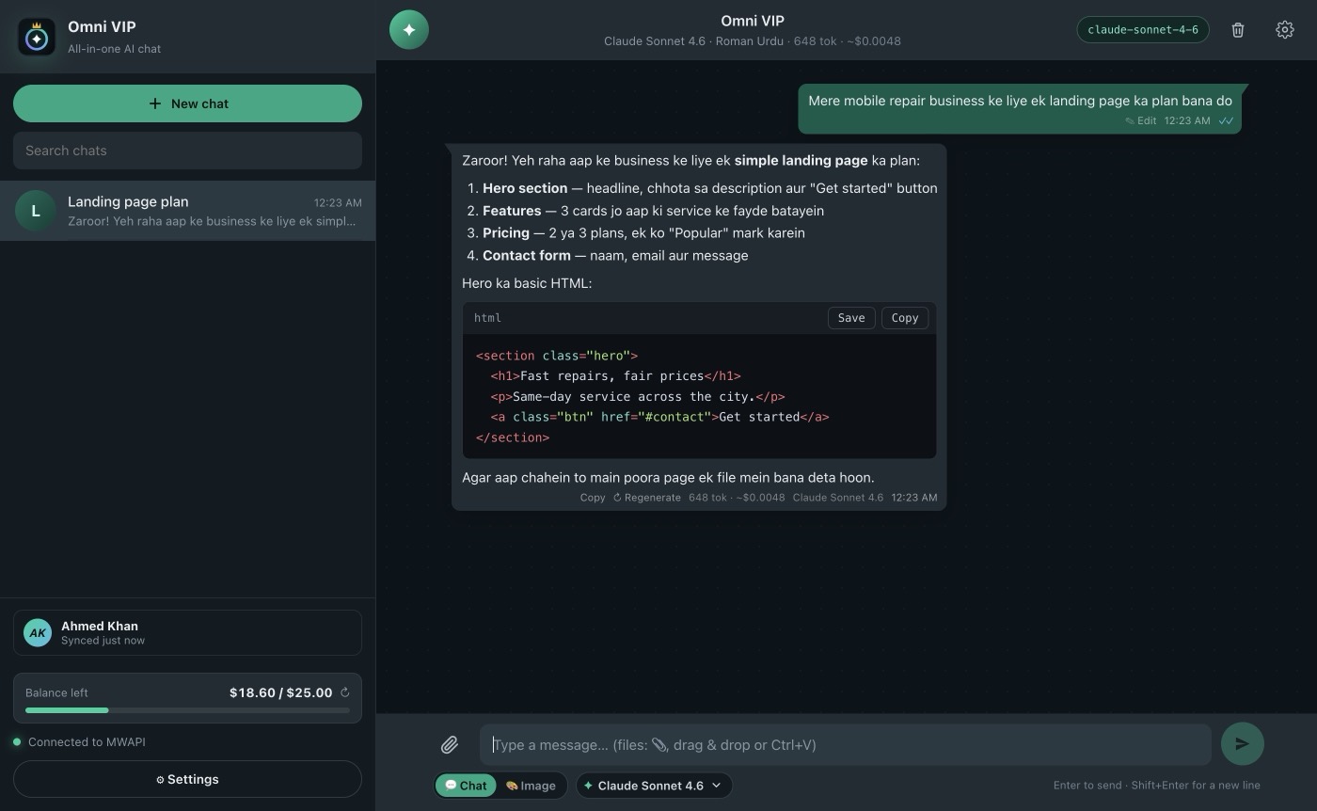Open settings via the gear icon
The image size is (1317, 811).
1285,30
